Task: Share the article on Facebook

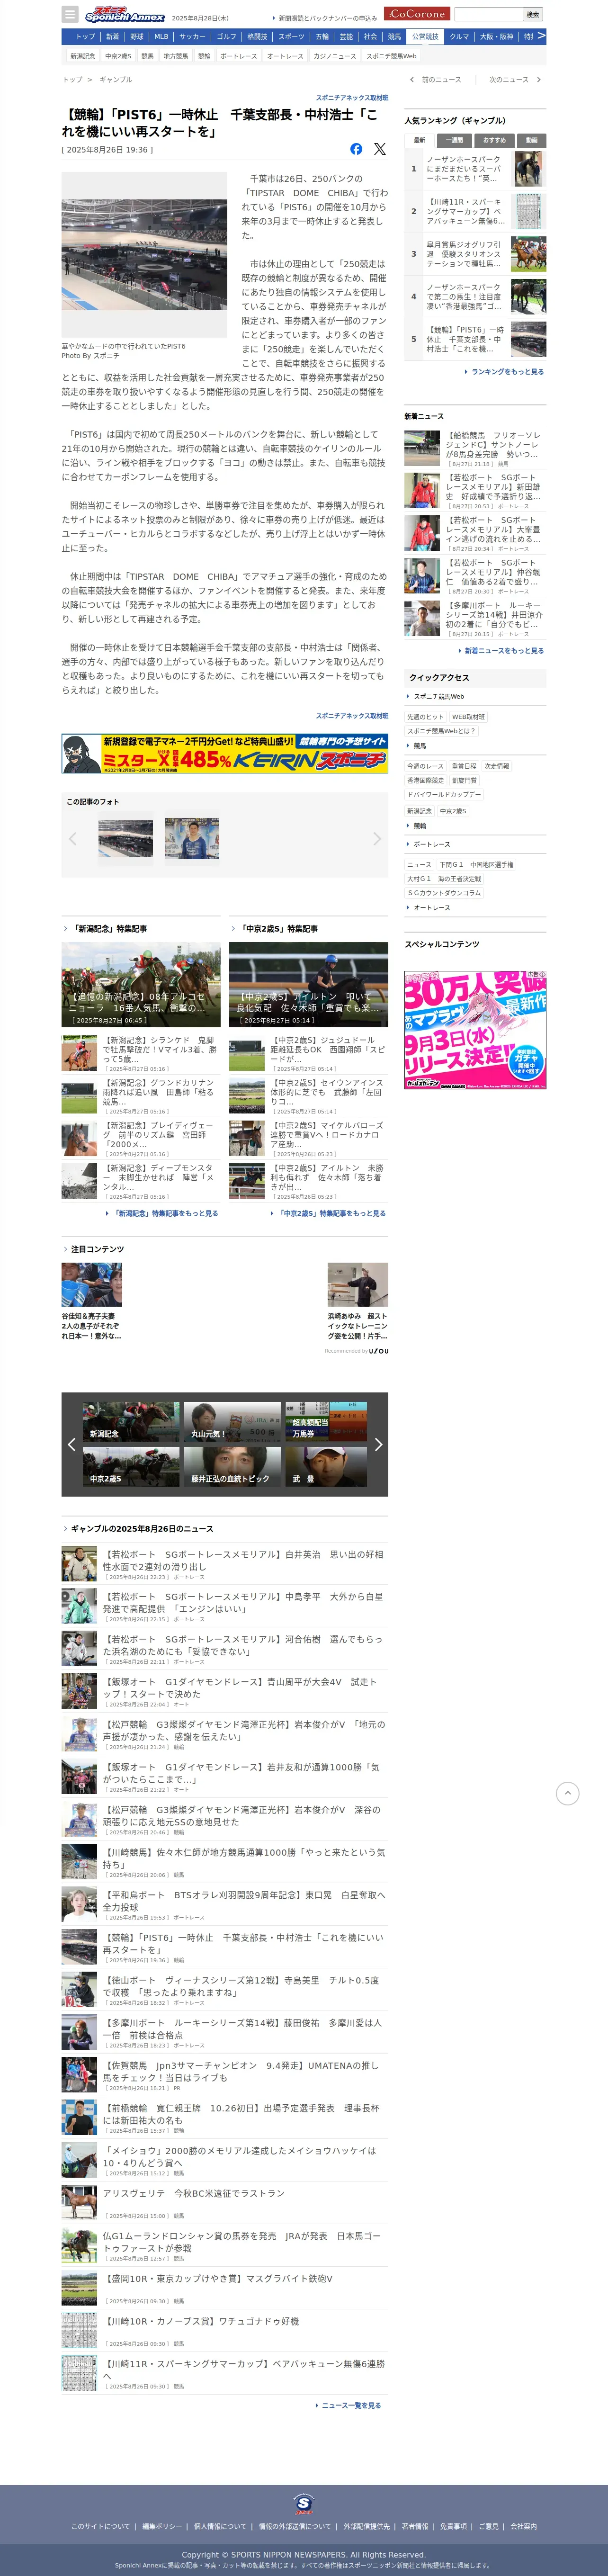Action: coord(356,149)
